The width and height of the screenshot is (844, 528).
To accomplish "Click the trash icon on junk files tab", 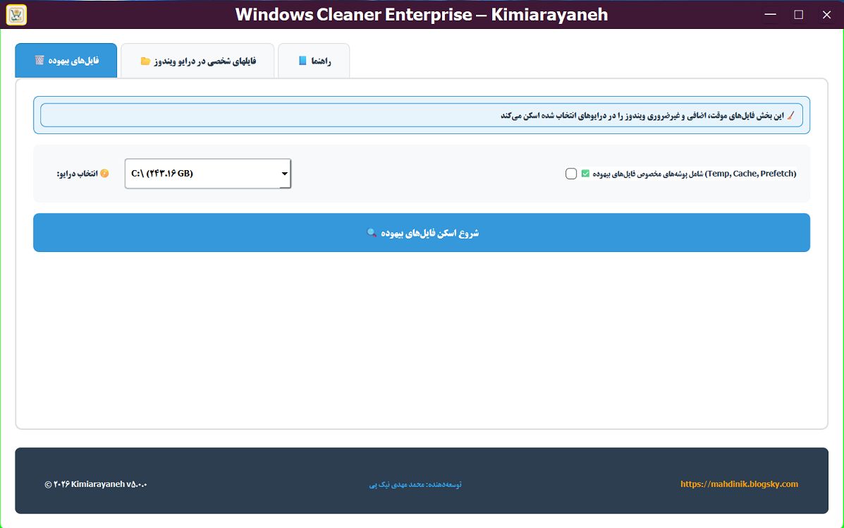I will (x=39, y=60).
